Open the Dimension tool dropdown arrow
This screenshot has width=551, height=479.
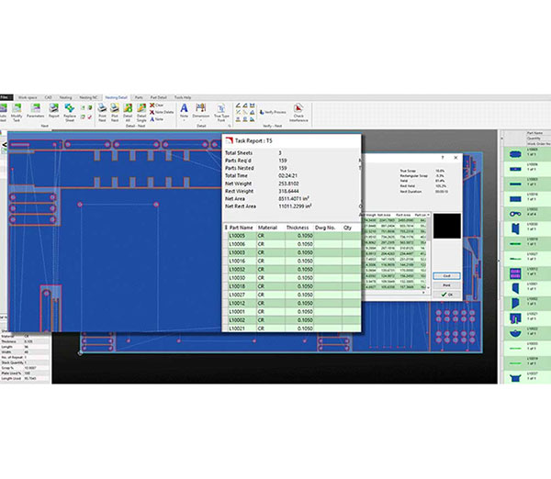click(x=200, y=120)
